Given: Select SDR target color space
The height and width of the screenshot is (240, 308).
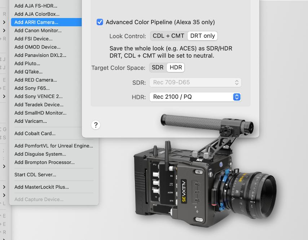Looking at the screenshot, I should 158,67.
